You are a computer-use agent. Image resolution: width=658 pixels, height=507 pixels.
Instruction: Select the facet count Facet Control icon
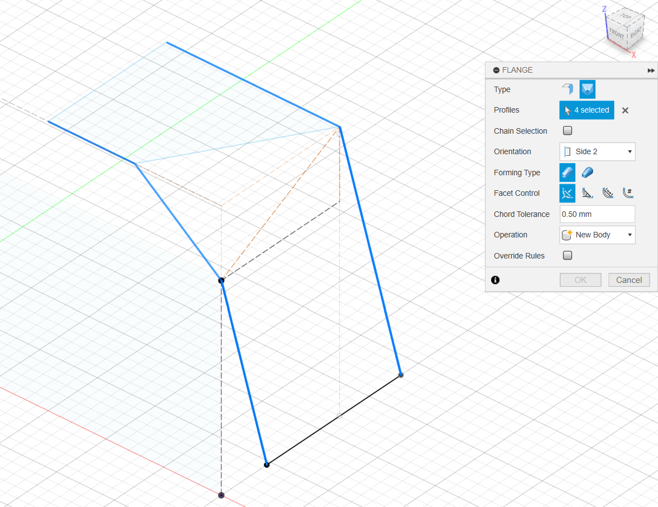(x=629, y=193)
